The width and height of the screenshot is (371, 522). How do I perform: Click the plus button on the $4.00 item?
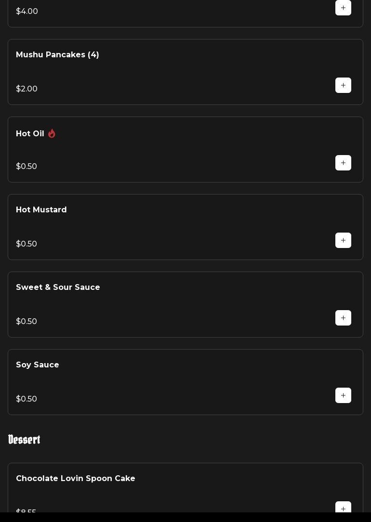(343, 8)
